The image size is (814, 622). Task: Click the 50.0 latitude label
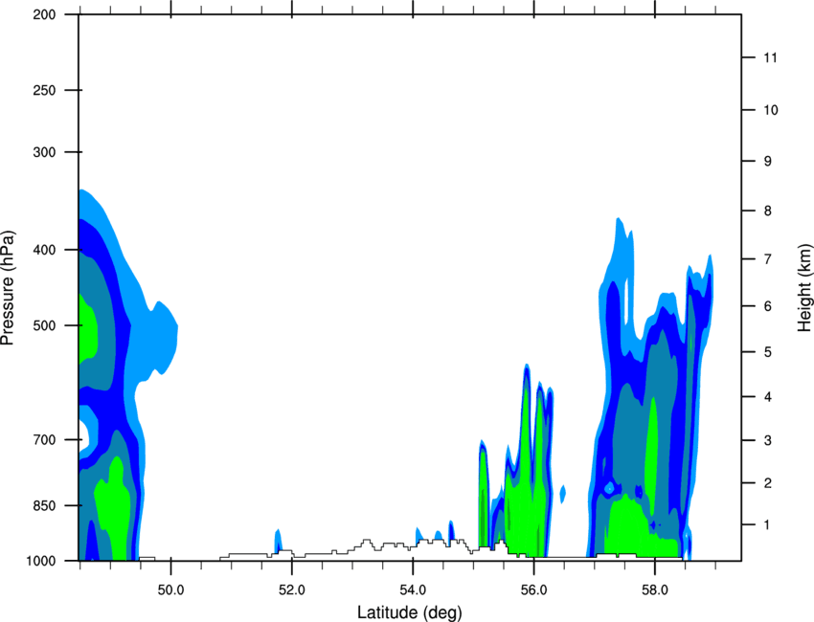pos(170,590)
